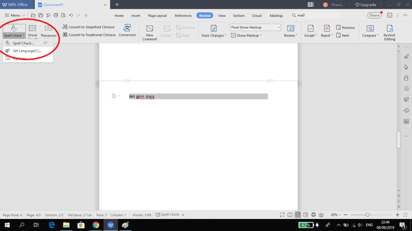
Task: Click the New Comment icon
Action: pyautogui.click(x=149, y=28)
